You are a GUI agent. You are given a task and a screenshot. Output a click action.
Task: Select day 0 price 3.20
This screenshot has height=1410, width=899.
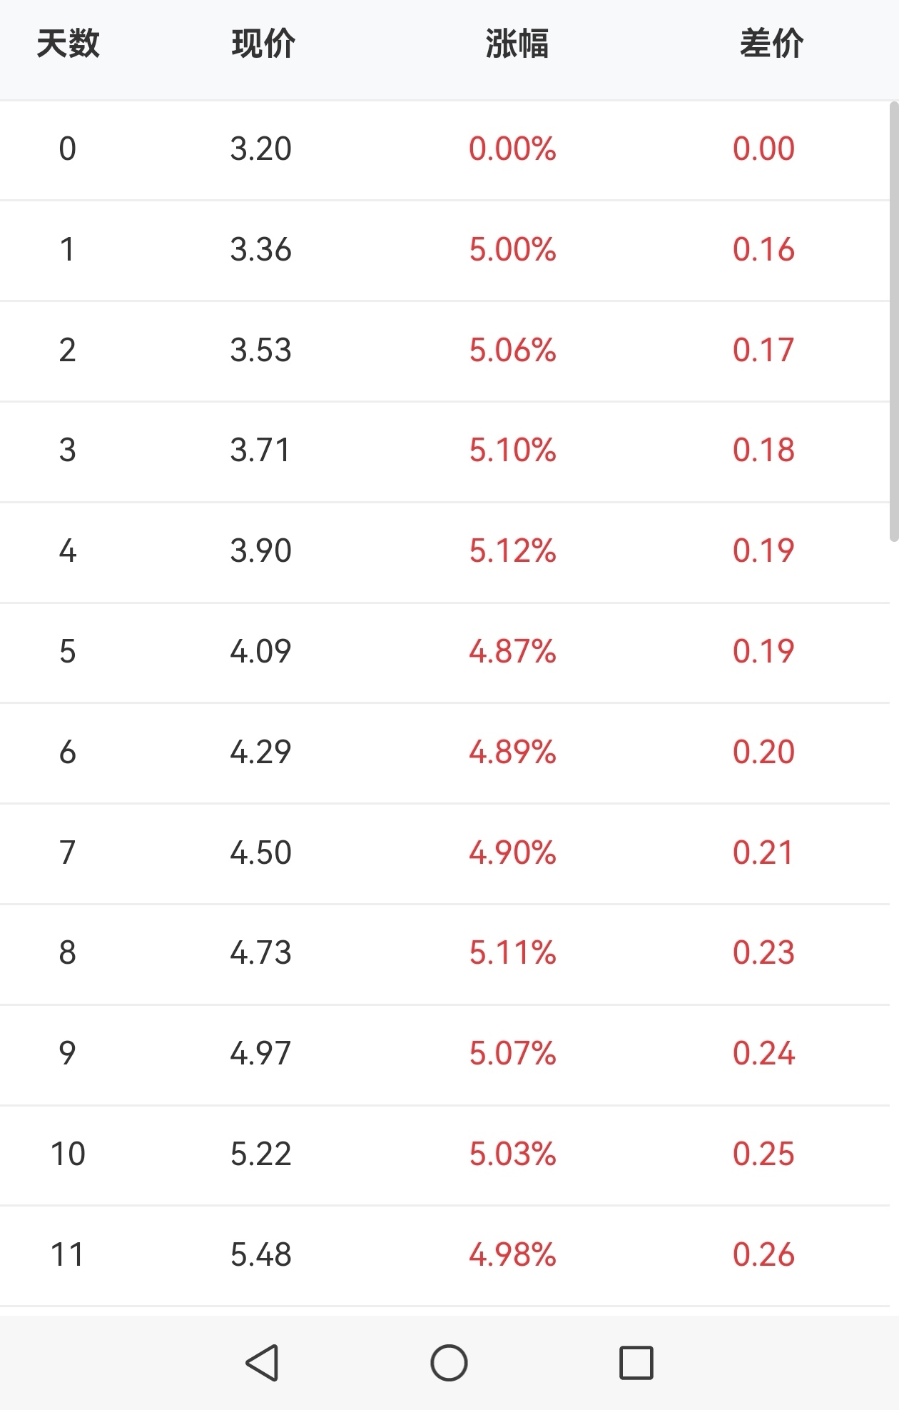260,149
